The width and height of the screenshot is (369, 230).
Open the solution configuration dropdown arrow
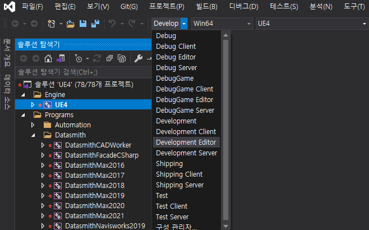184,24
